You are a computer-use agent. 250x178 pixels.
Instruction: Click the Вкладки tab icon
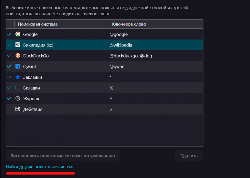pyautogui.click(x=18, y=88)
